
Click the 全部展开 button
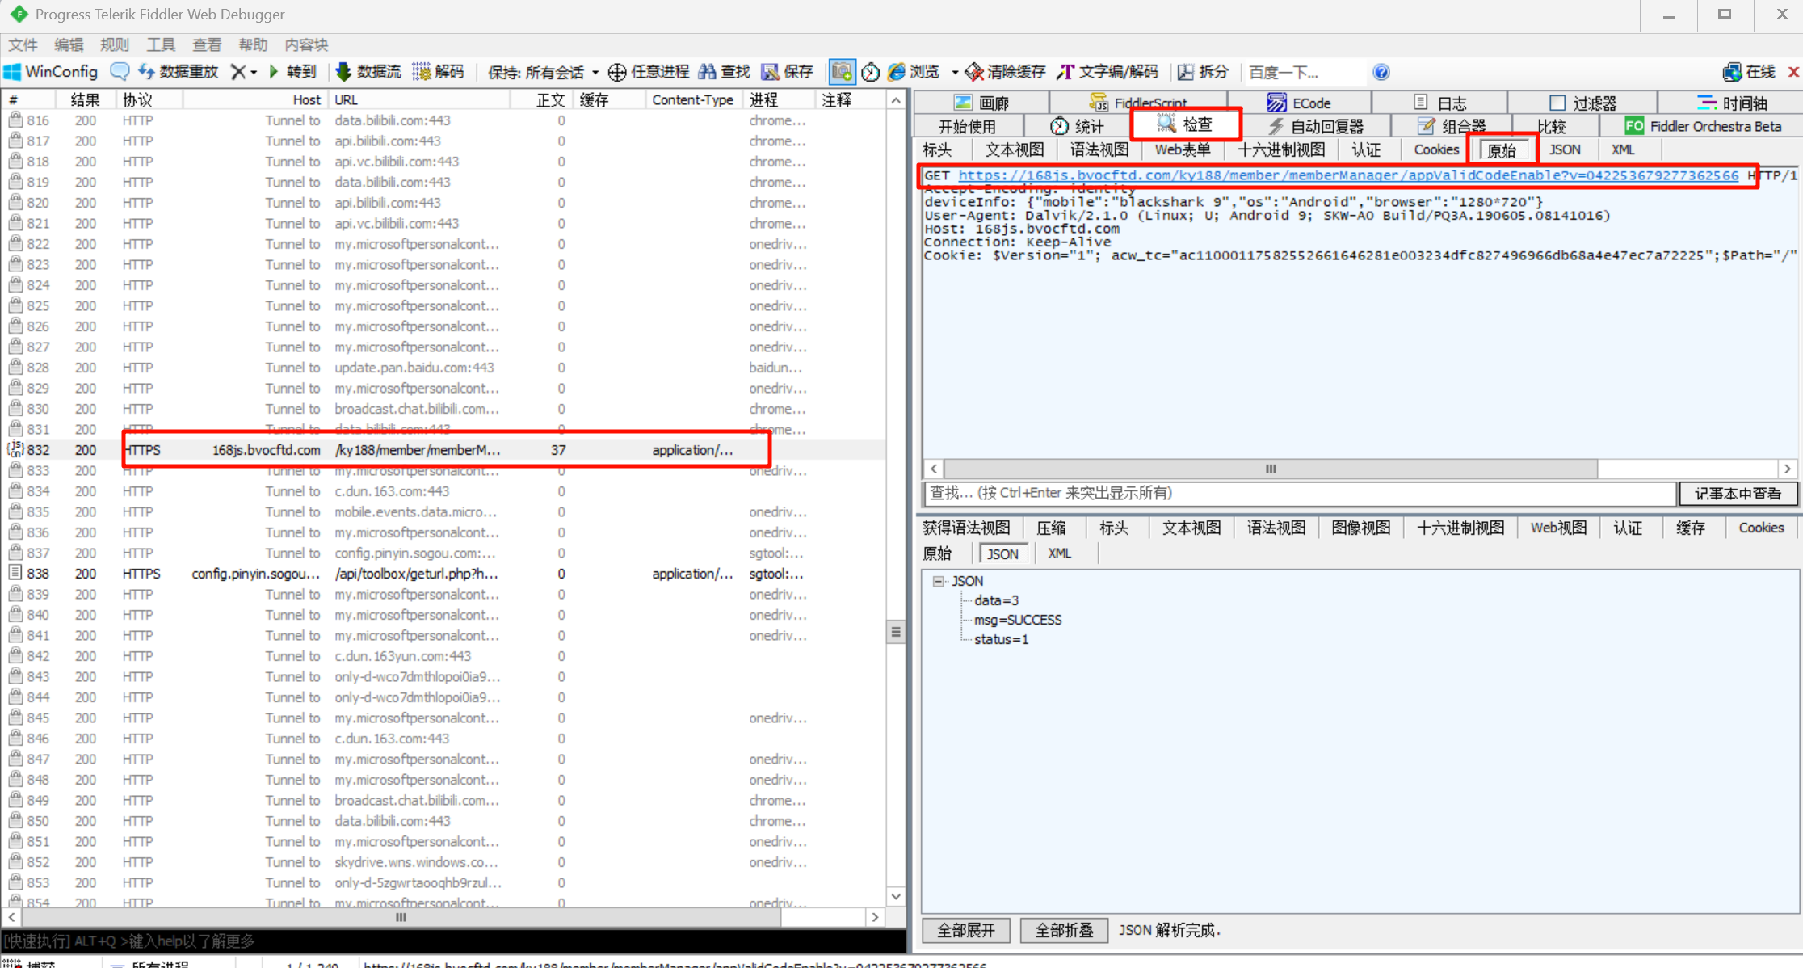point(965,930)
